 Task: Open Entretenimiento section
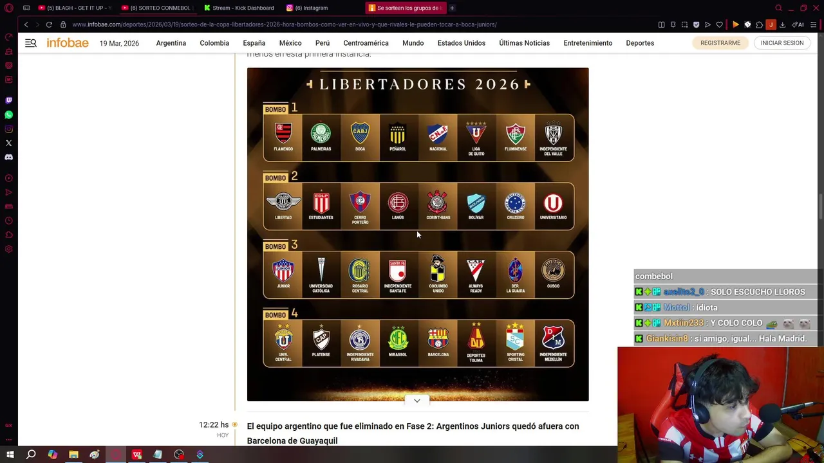pos(588,43)
